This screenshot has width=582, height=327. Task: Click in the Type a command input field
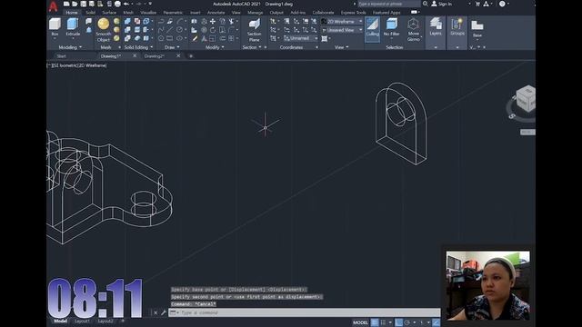coord(305,312)
